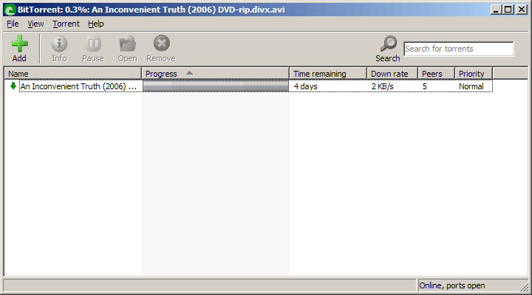Screen dimensions: 532x295
Task: Click the BitTorrent logo in title bar
Action: [x=9, y=10]
